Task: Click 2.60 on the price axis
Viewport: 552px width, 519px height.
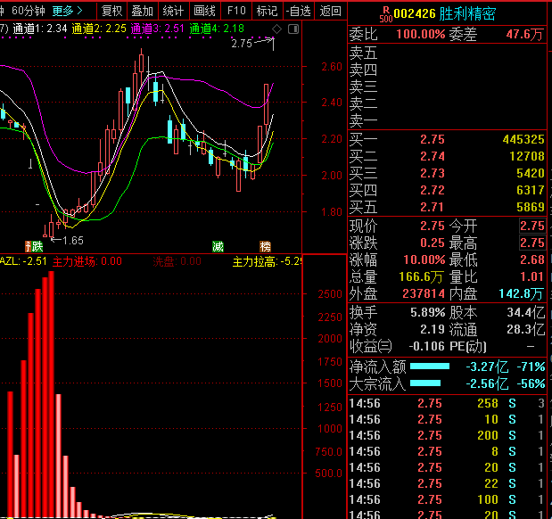Action: [x=331, y=67]
